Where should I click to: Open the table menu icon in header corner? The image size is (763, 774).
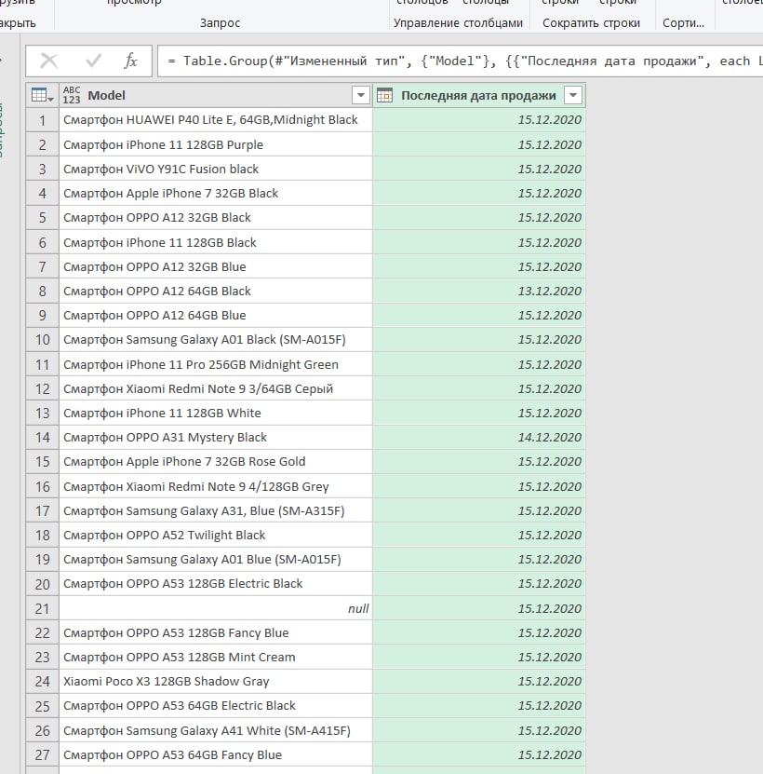(43, 95)
